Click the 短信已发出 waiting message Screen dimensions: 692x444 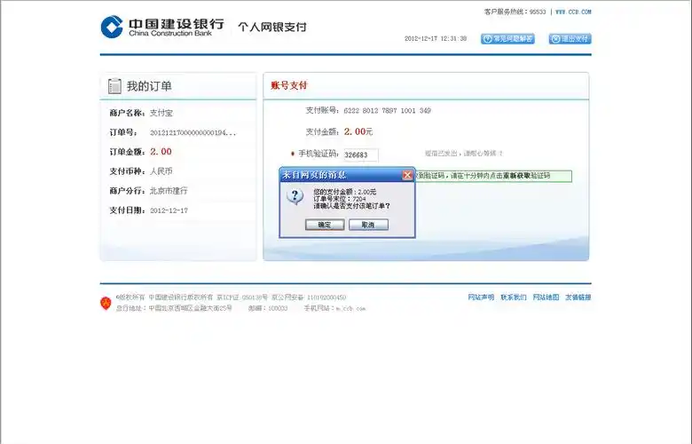(463, 154)
